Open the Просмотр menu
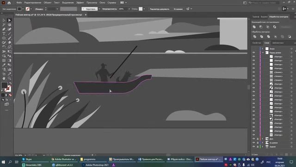The height and width of the screenshot is (167, 296). click(92, 3)
